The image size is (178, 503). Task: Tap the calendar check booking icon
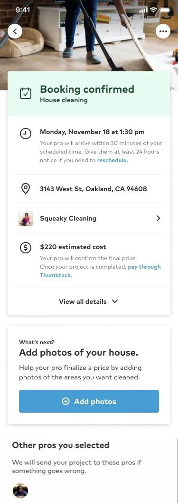(x=26, y=93)
